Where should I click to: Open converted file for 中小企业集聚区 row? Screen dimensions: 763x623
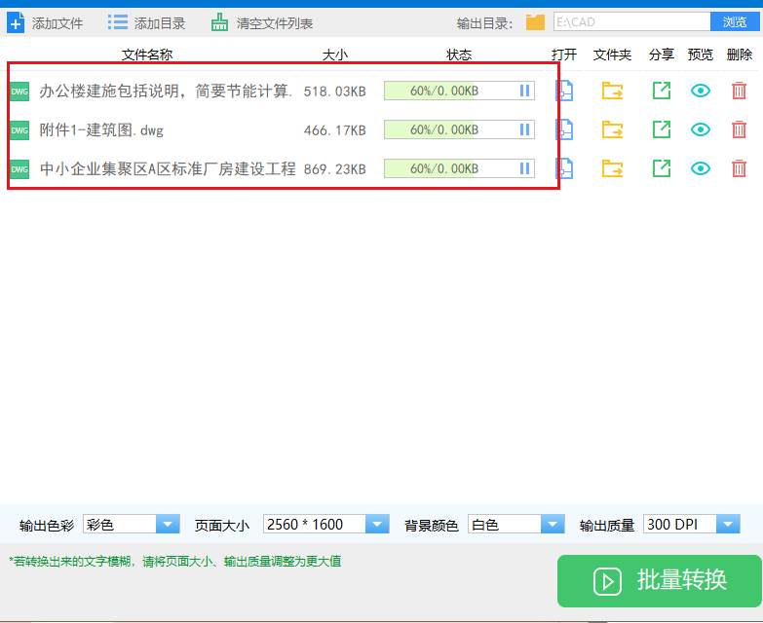(564, 168)
